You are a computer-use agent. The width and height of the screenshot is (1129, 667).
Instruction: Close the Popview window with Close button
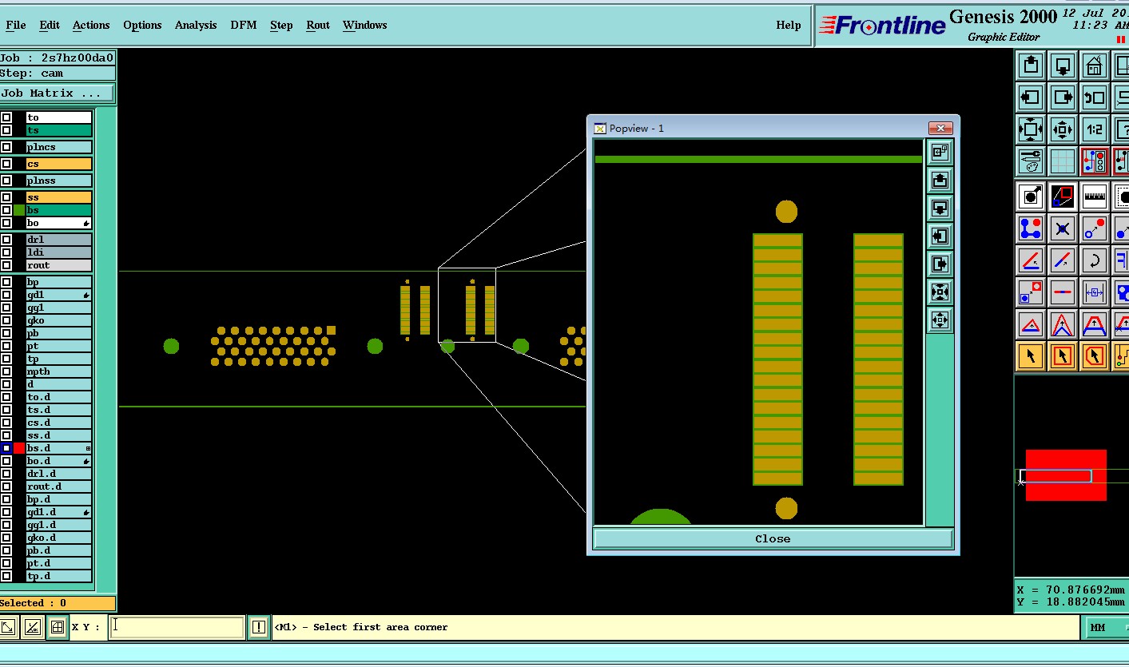(x=773, y=539)
